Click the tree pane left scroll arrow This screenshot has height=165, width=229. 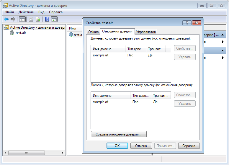tap(5, 153)
